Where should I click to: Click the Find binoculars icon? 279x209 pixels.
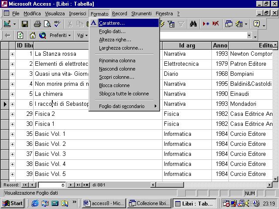193,24
